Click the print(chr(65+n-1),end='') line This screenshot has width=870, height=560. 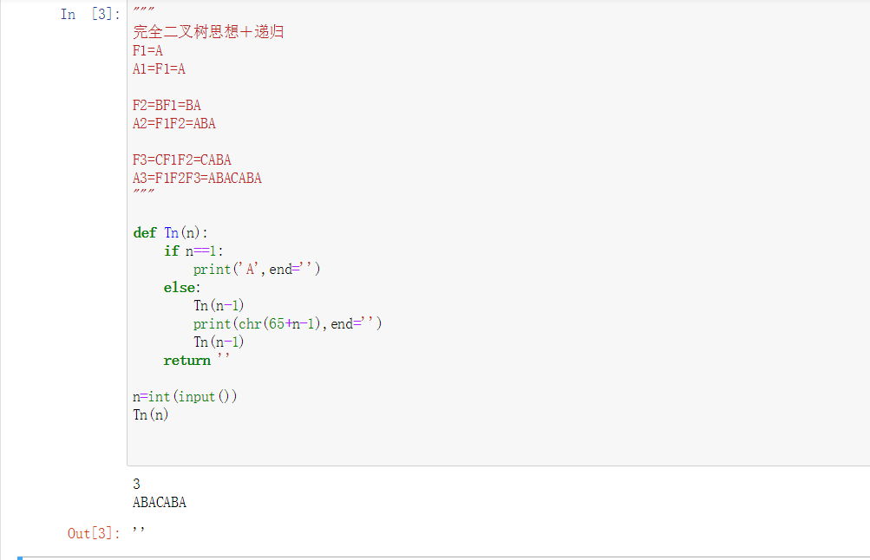287,324
